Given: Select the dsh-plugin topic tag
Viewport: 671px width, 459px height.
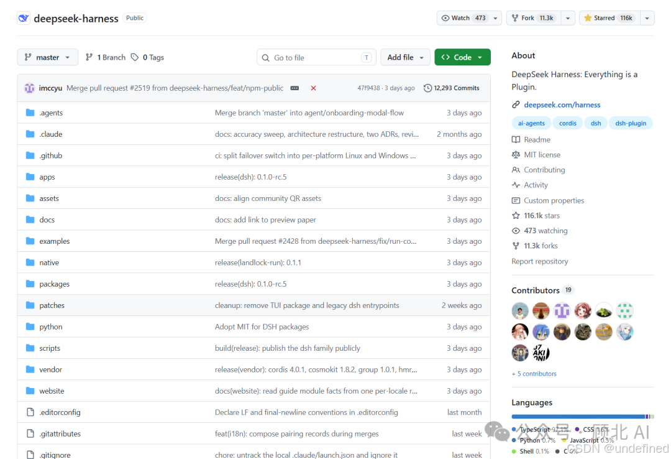Looking at the screenshot, I should tap(631, 123).
